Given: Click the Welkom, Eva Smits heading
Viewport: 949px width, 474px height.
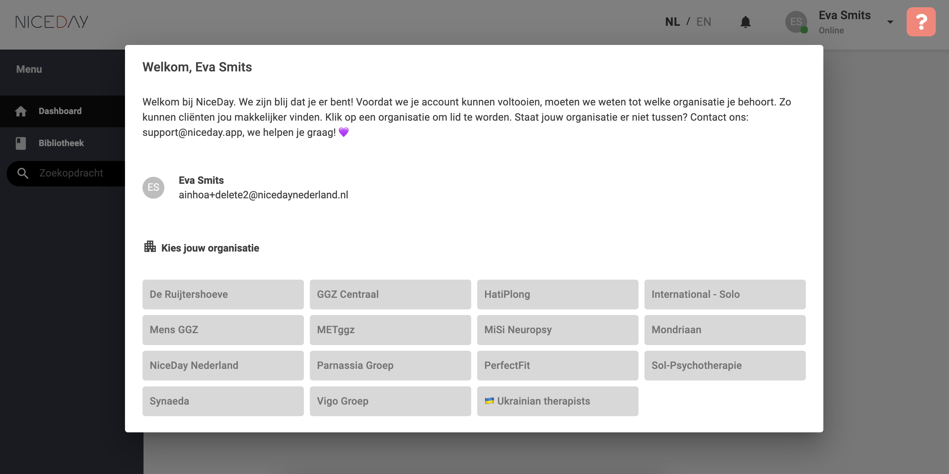Looking at the screenshot, I should coord(197,67).
